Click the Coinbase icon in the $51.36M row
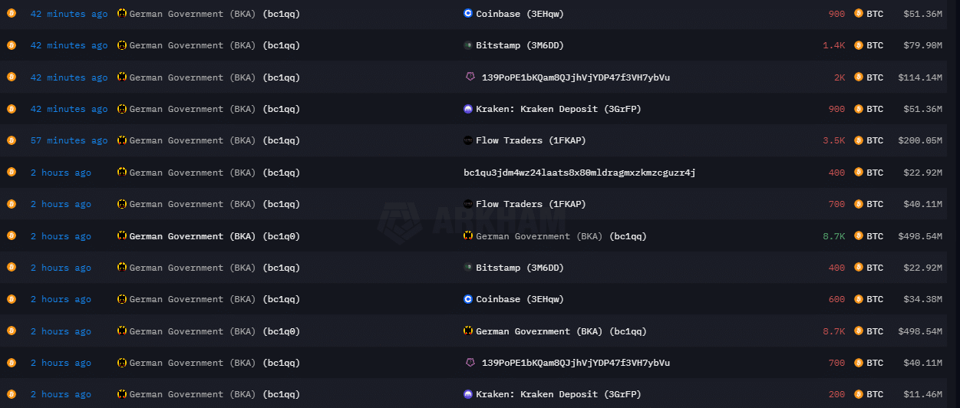This screenshot has height=408, width=960. (468, 14)
